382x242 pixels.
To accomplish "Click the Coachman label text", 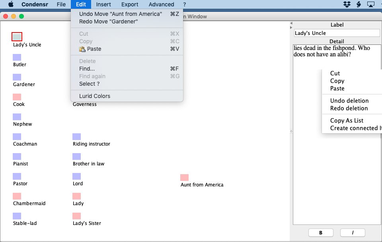I will tap(25, 144).
